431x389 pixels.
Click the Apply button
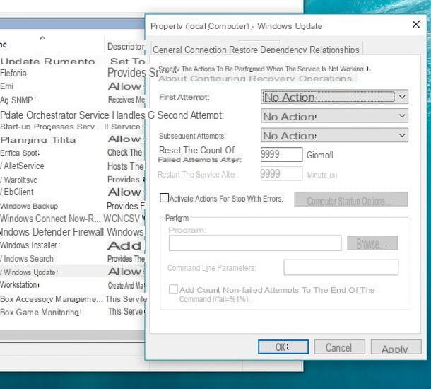[396, 347]
